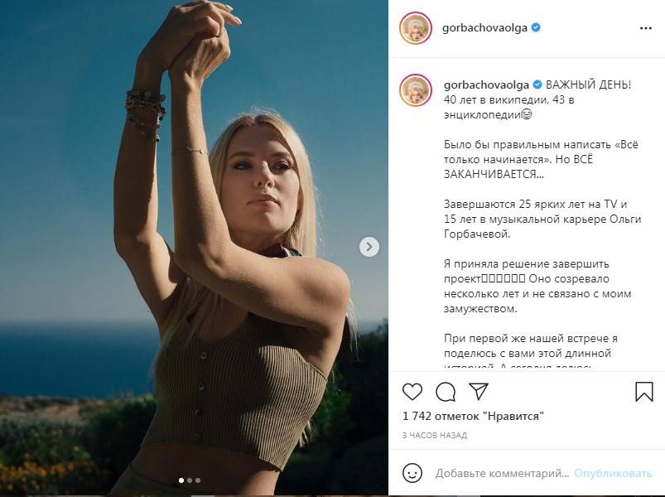Click the header profile avatar
This screenshot has height=497, width=665.
(x=415, y=28)
